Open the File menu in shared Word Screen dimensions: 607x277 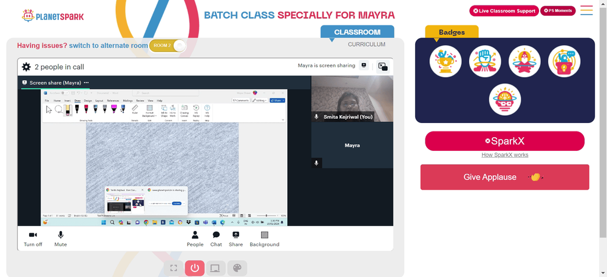47,101
